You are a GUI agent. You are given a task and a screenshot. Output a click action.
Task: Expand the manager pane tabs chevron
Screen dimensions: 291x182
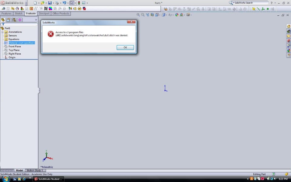36,20
